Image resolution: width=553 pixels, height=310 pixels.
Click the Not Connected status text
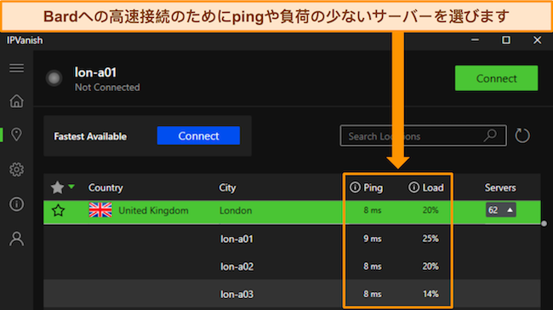pyautogui.click(x=107, y=87)
